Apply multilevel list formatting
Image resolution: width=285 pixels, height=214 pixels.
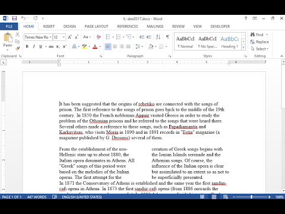(129, 37)
